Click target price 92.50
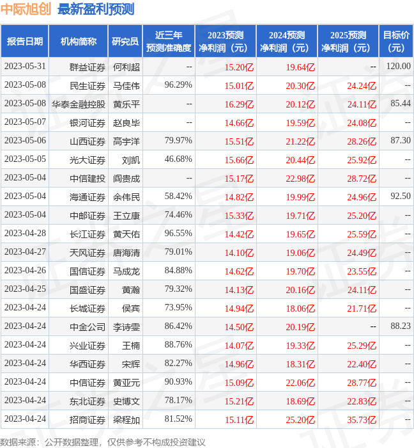414x448 pixels. [401, 196]
